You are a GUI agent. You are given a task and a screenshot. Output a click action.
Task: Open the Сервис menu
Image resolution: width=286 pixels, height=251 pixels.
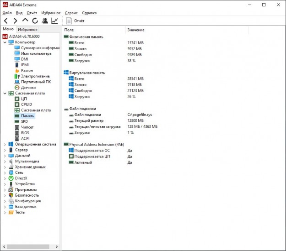(x=71, y=13)
